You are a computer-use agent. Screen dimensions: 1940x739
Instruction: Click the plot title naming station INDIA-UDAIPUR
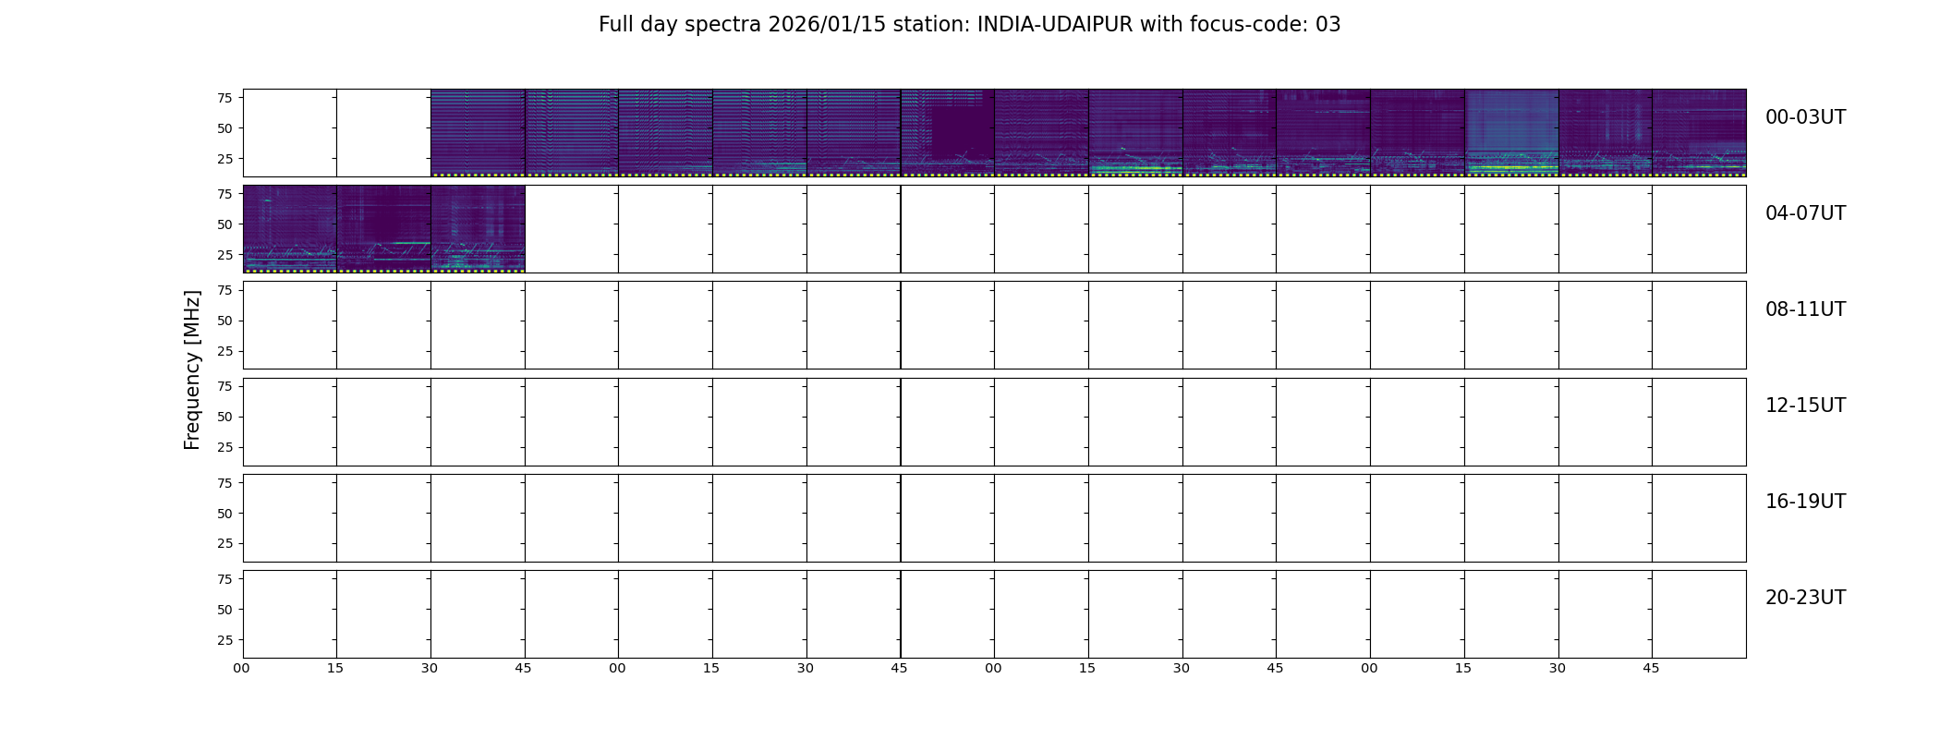tap(969, 25)
